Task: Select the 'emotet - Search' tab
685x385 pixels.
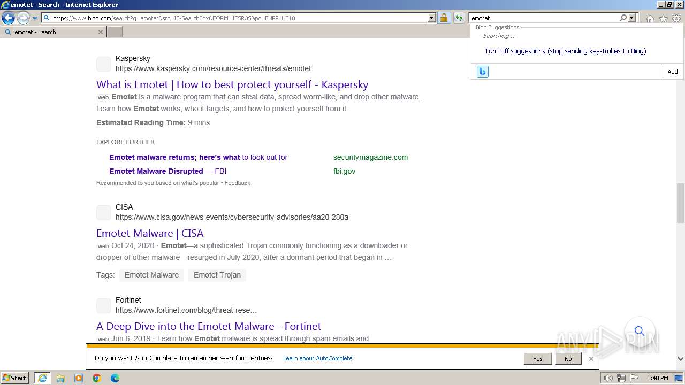Action: [53, 32]
